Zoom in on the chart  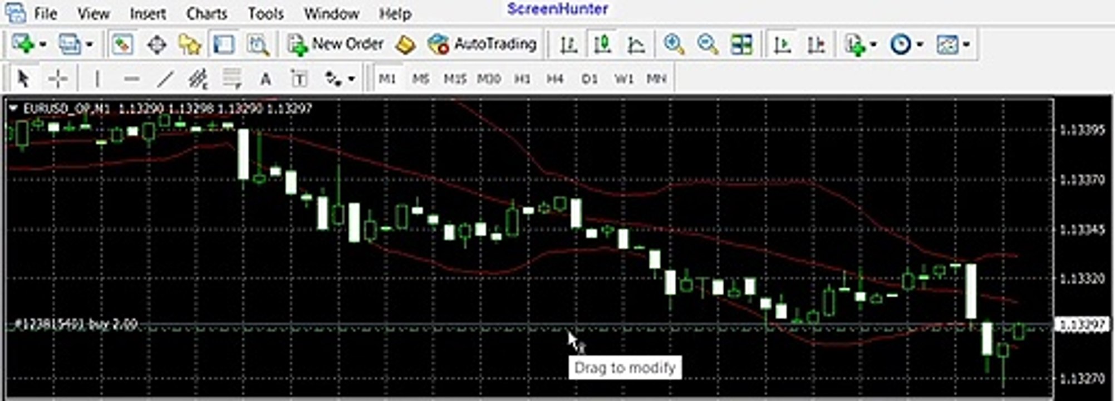pos(674,44)
